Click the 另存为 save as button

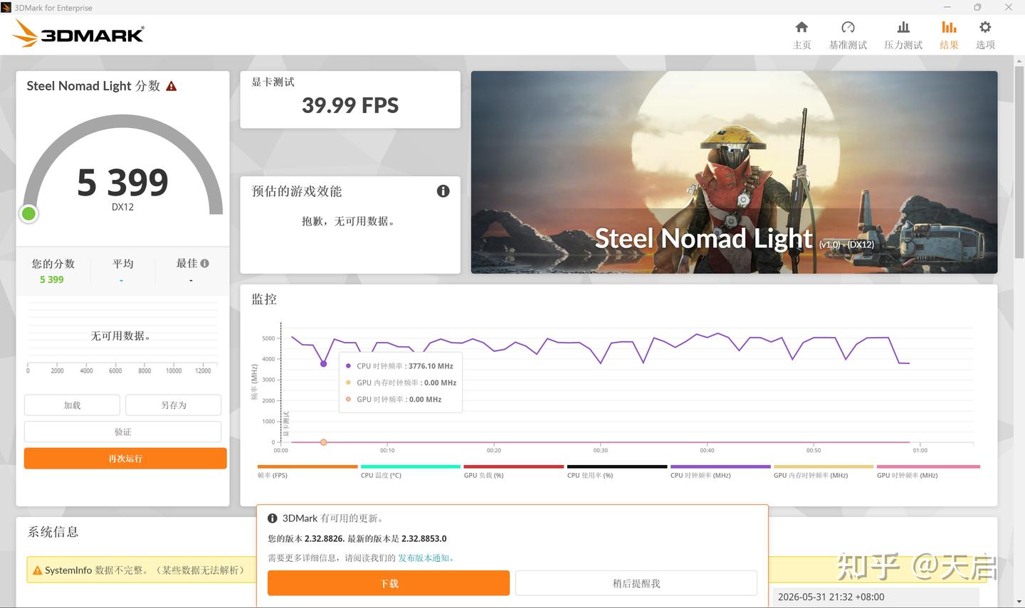174,405
